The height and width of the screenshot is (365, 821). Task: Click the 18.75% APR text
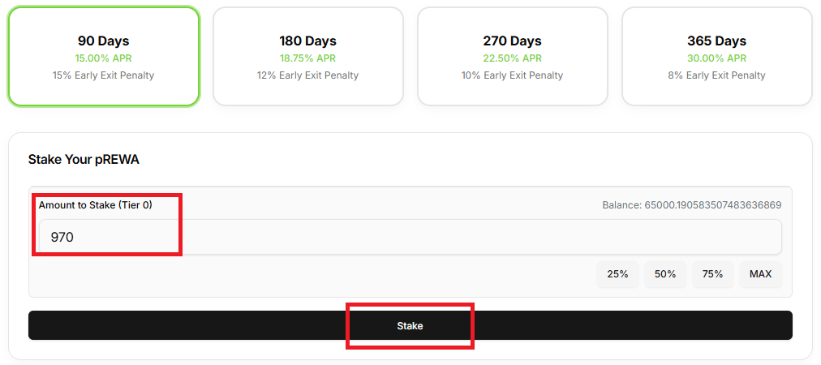[307, 58]
